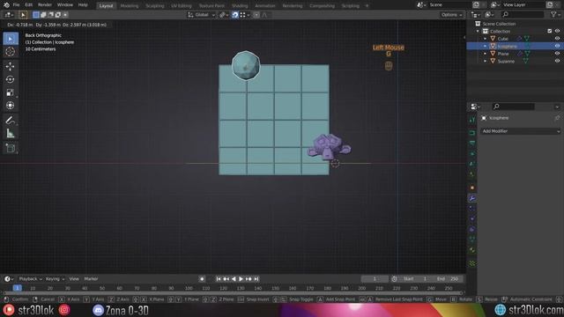564x317 pixels.
Task: Activate the Transform tool
Action: coord(11,106)
